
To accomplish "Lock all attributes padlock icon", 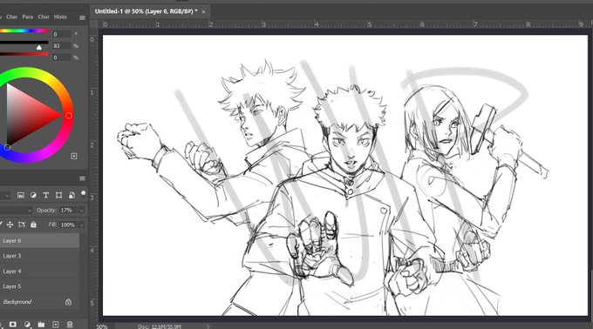I will point(33,225).
